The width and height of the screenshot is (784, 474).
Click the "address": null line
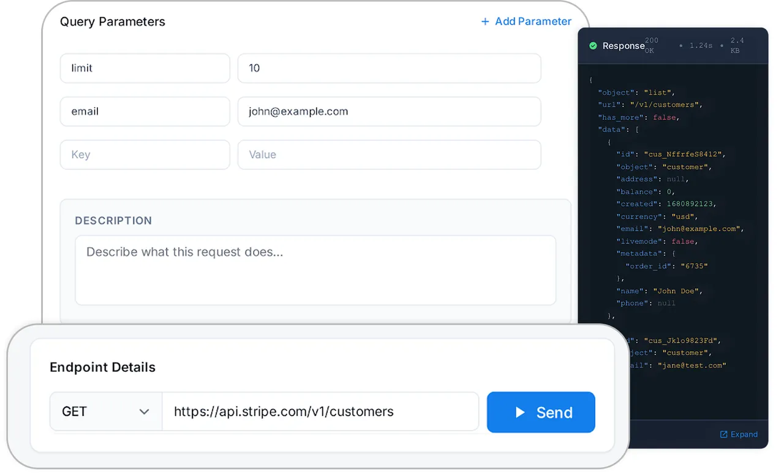[x=653, y=179]
